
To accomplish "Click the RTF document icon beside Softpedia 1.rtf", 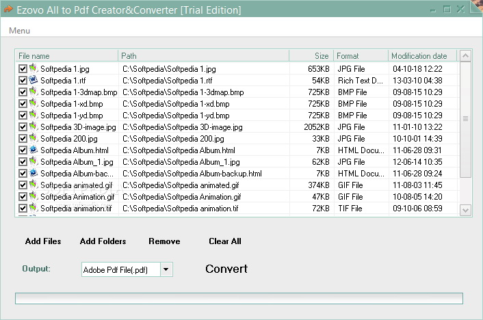I will (x=32, y=80).
